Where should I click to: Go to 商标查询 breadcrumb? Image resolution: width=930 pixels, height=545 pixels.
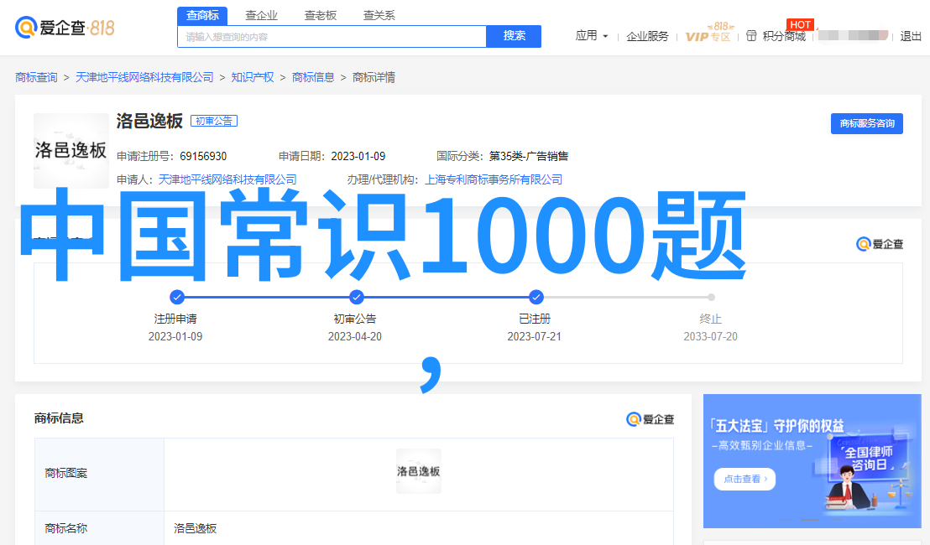(36, 78)
